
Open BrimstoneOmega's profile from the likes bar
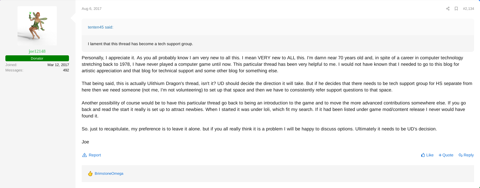109,174
